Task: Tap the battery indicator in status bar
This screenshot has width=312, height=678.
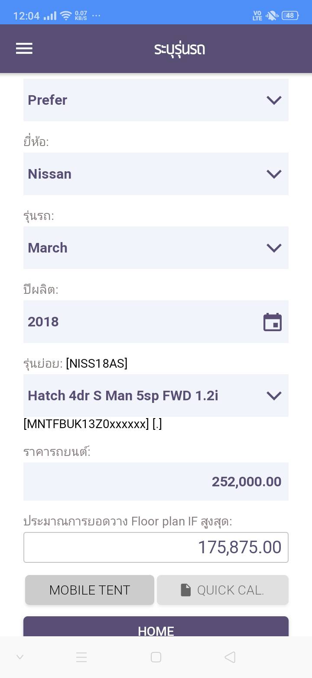Action: pos(289,16)
